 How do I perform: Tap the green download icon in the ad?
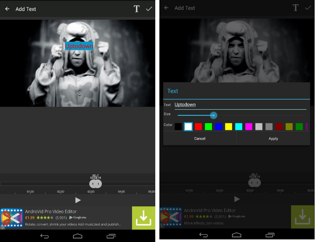coord(143,218)
